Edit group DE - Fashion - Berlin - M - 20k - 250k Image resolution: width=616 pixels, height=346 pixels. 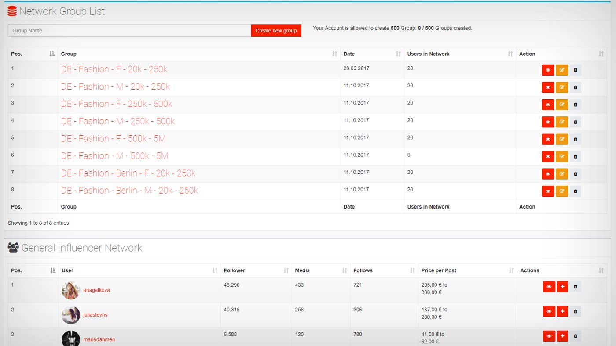(x=562, y=191)
